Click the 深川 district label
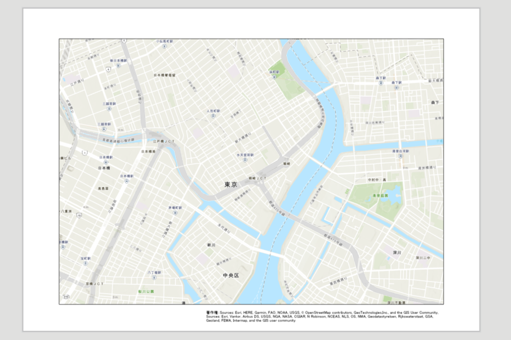Viewport: 511px width, 340px height. click(397, 252)
